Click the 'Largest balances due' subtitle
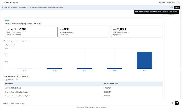182x110 pixels. [11, 80]
